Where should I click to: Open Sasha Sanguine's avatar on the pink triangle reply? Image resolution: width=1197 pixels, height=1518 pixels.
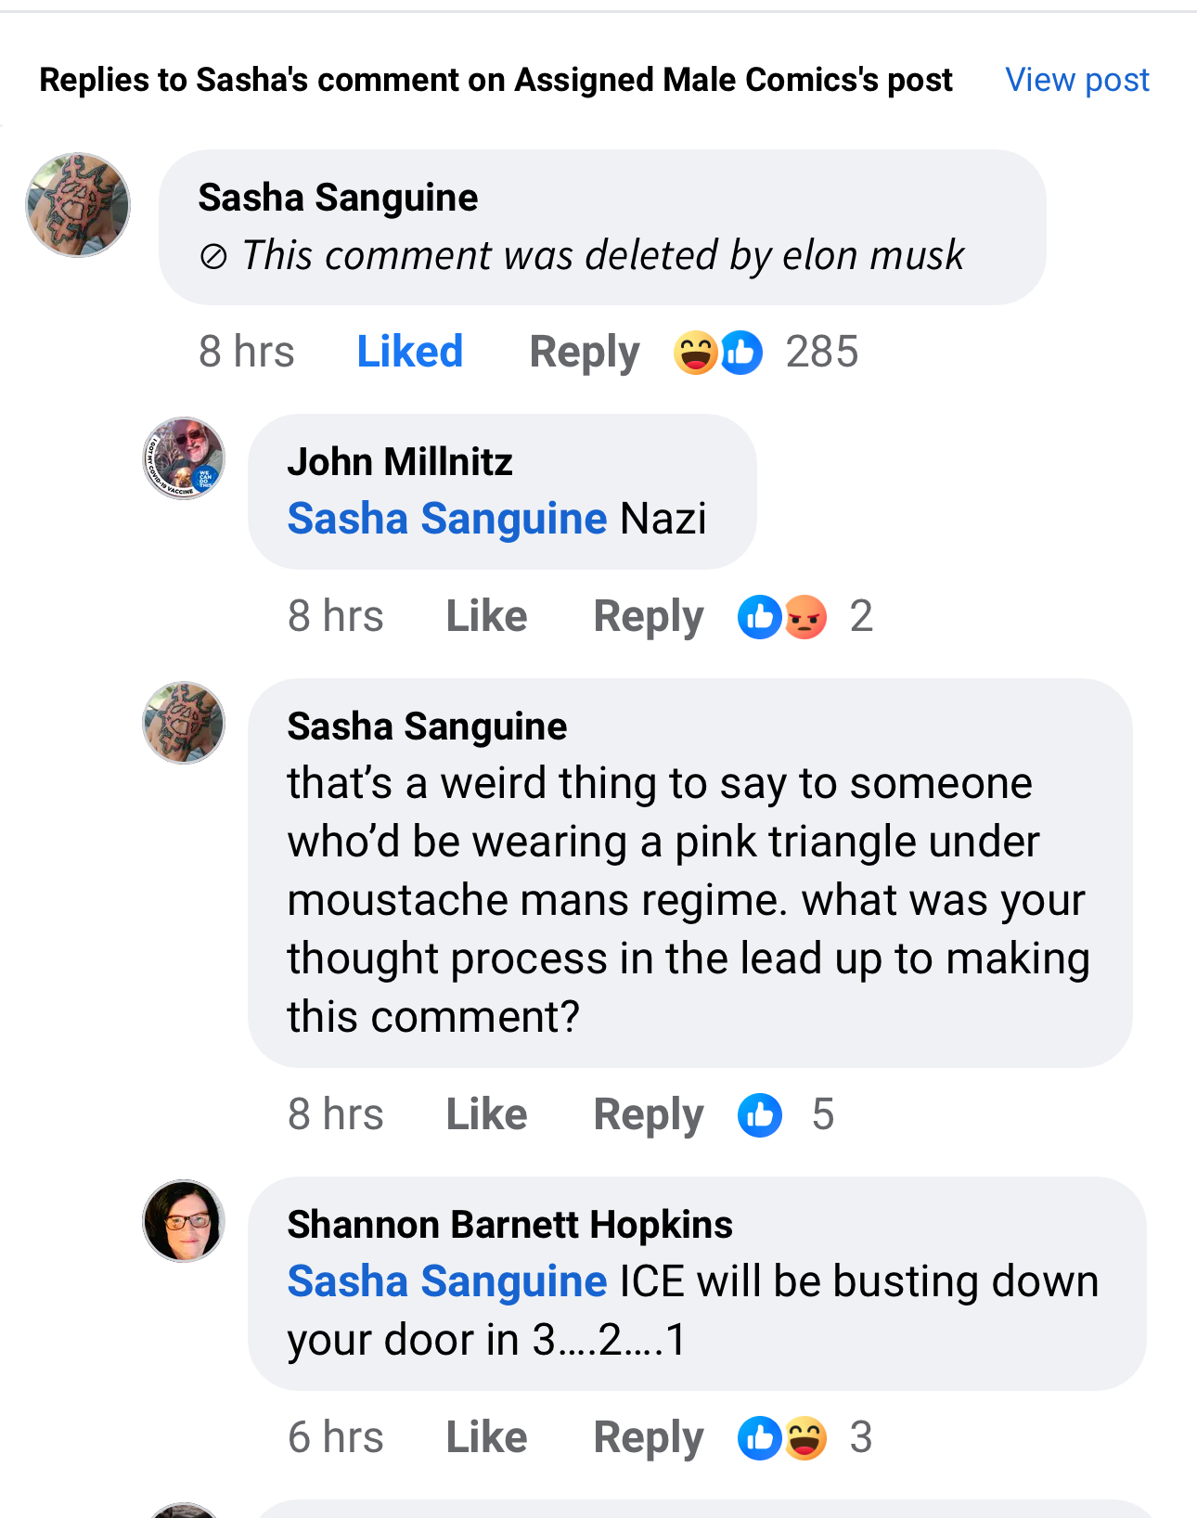pos(184,723)
